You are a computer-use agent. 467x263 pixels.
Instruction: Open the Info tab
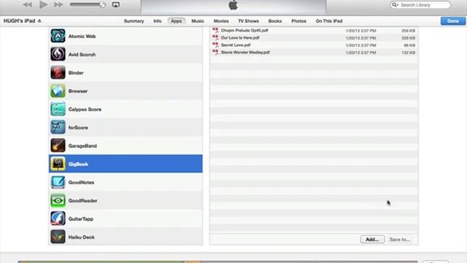158,21
